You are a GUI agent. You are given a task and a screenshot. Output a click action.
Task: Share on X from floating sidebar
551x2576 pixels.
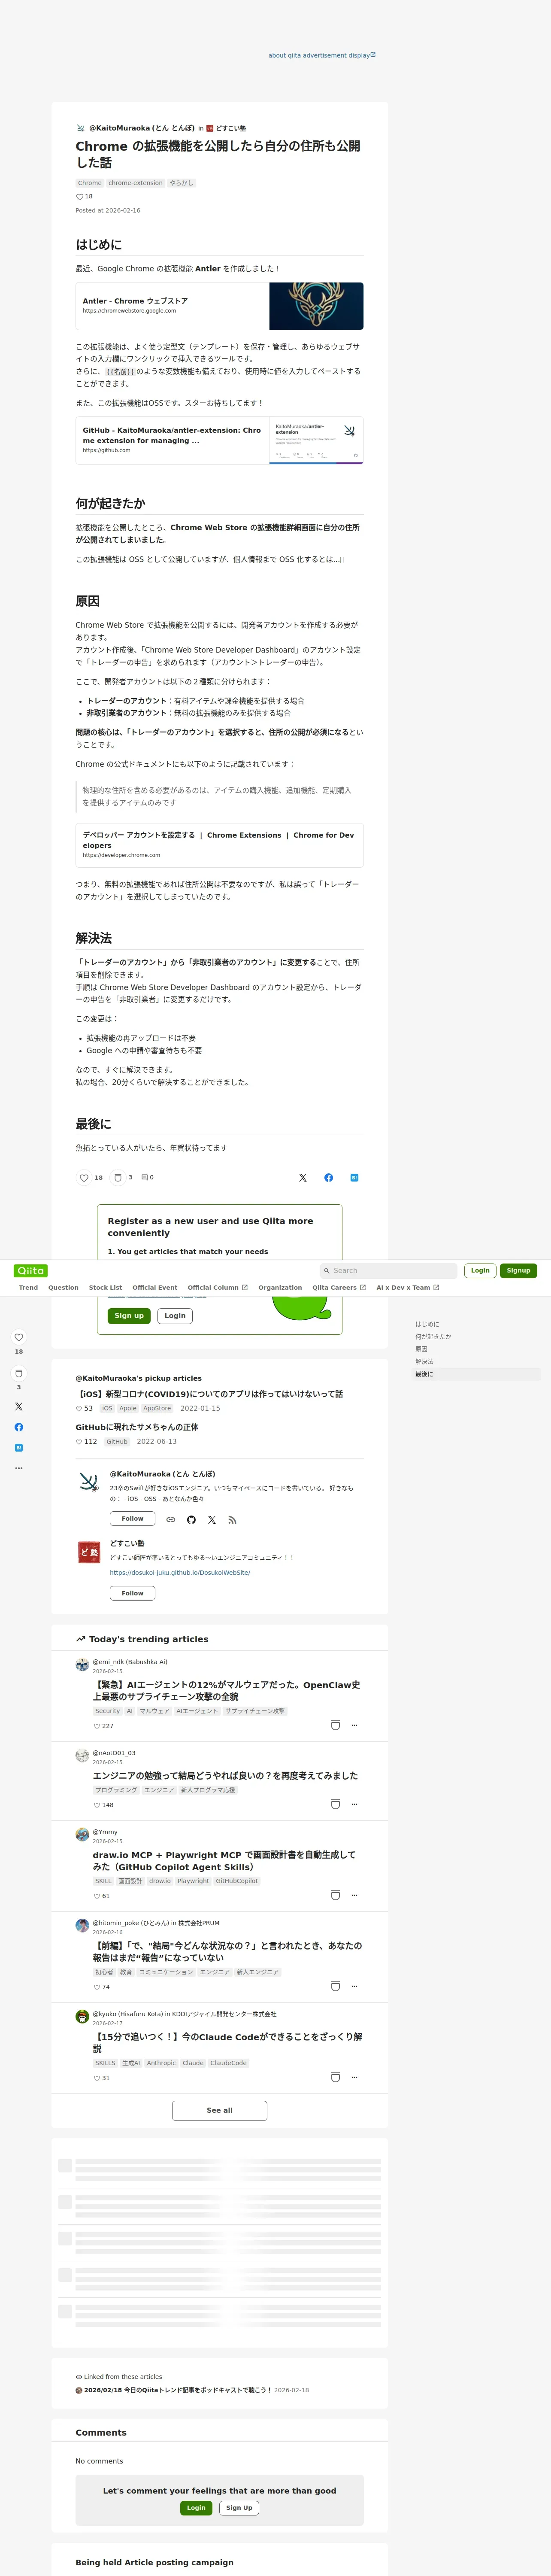tap(18, 1406)
